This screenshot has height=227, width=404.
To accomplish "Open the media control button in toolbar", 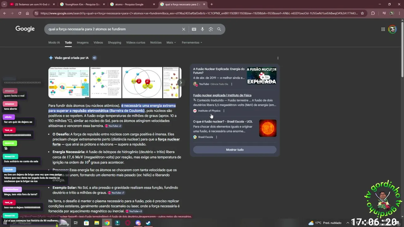I will [x=384, y=13].
